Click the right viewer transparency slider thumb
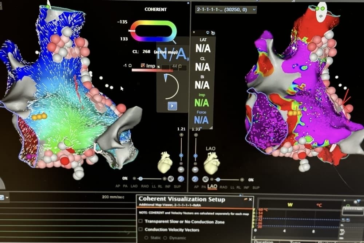This screenshot has width=364, height=243. (218, 180)
